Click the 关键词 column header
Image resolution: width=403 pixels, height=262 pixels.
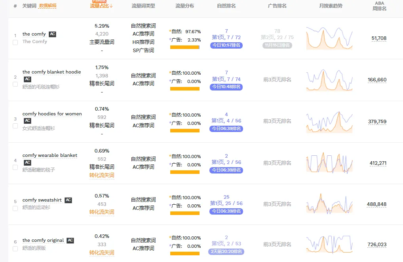pyautogui.click(x=29, y=6)
